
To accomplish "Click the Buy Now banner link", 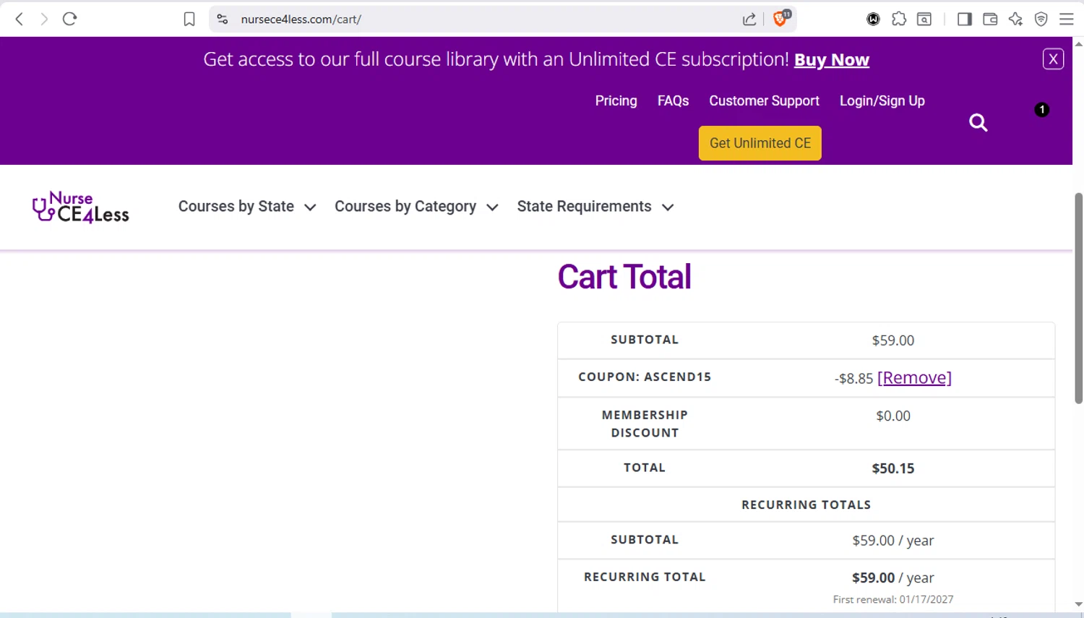I will [831, 60].
